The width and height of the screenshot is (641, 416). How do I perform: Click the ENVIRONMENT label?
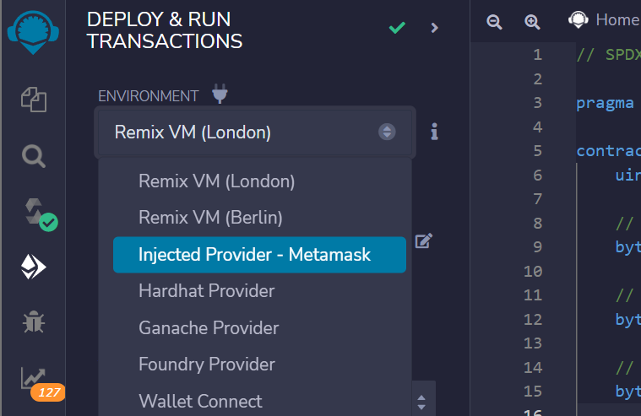[x=148, y=96]
